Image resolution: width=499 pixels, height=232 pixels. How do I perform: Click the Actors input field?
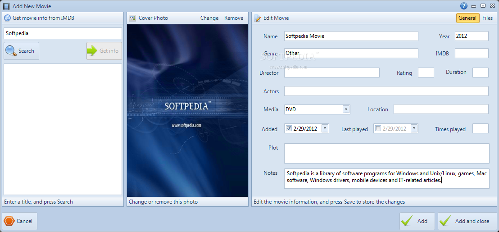386,91
